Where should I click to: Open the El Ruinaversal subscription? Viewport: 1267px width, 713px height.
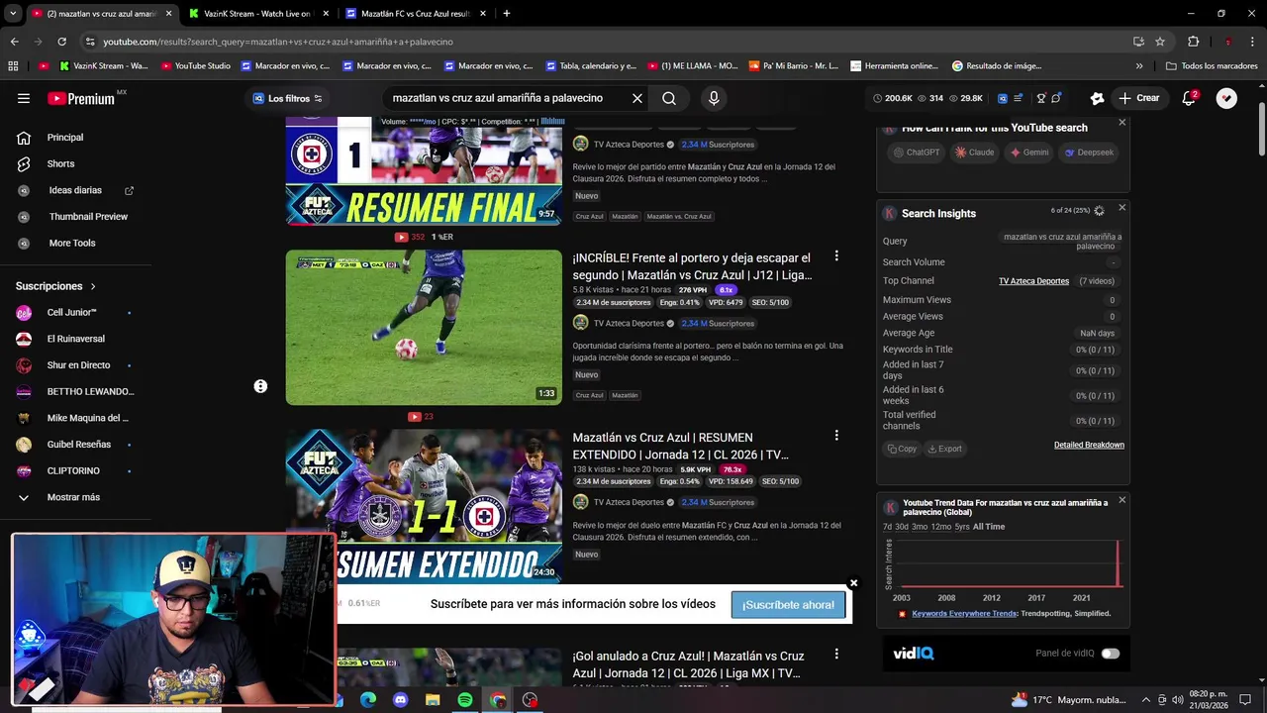tap(75, 339)
